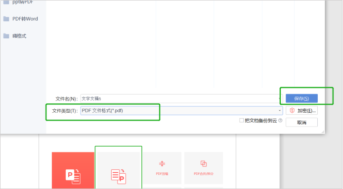The image size is (343, 189).
Task: Click the red PDF-to-document conversion tile
Action: [73, 170]
